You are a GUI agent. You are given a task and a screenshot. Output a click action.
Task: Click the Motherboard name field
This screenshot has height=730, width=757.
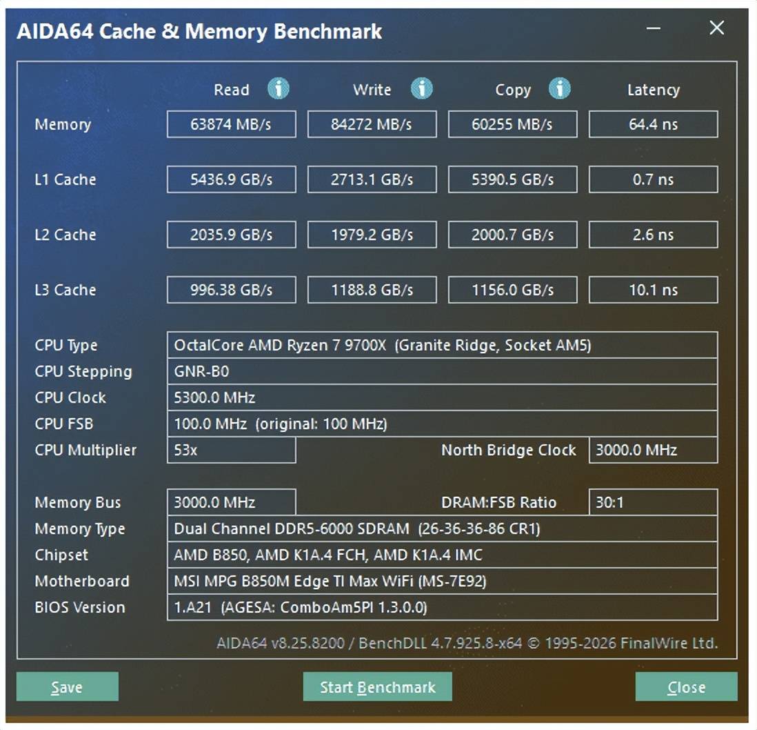tap(441, 581)
